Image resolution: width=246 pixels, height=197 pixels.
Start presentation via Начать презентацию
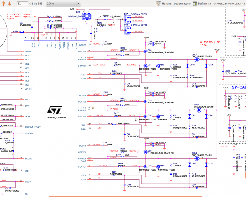pyautogui.click(x=174, y=4)
